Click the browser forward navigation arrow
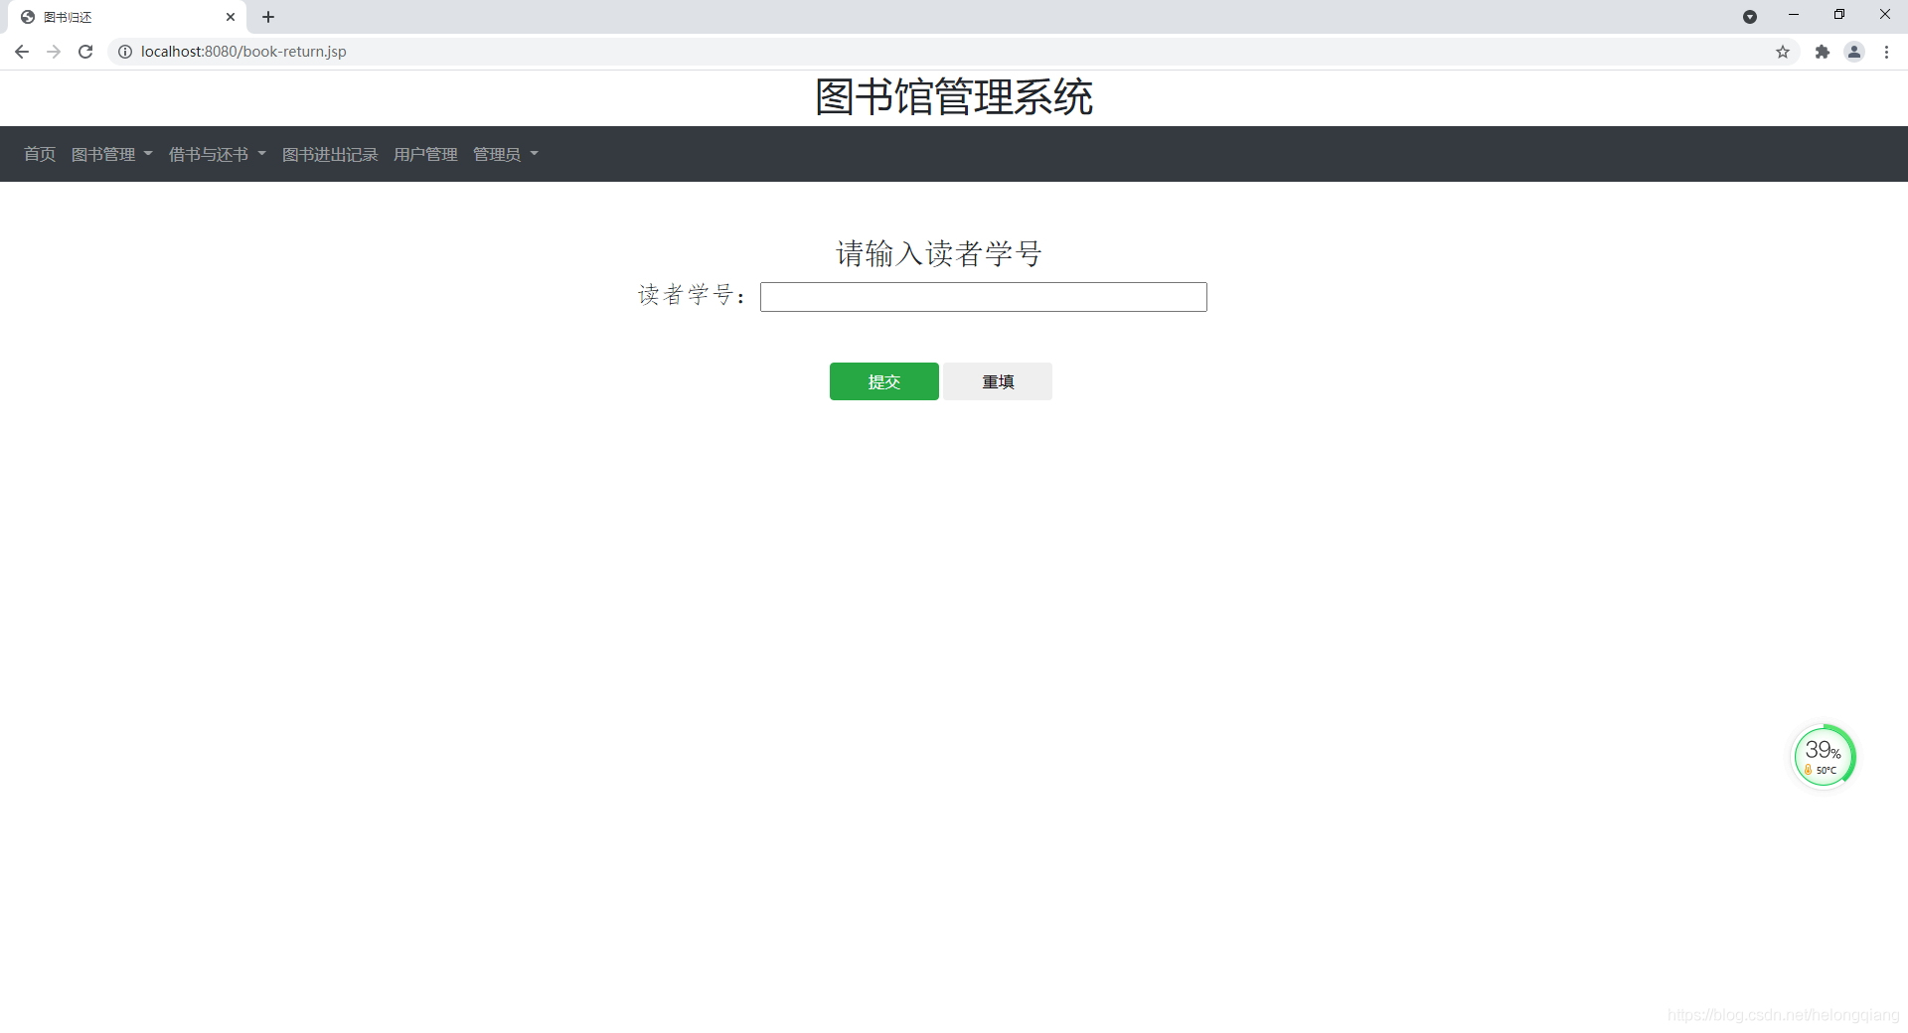This screenshot has height=1033, width=1908. (x=54, y=51)
